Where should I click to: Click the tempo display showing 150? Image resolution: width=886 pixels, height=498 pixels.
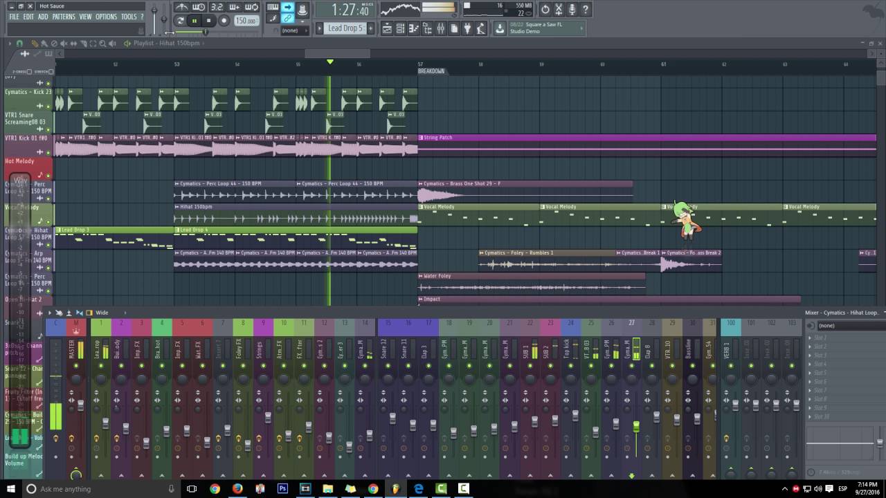point(246,21)
